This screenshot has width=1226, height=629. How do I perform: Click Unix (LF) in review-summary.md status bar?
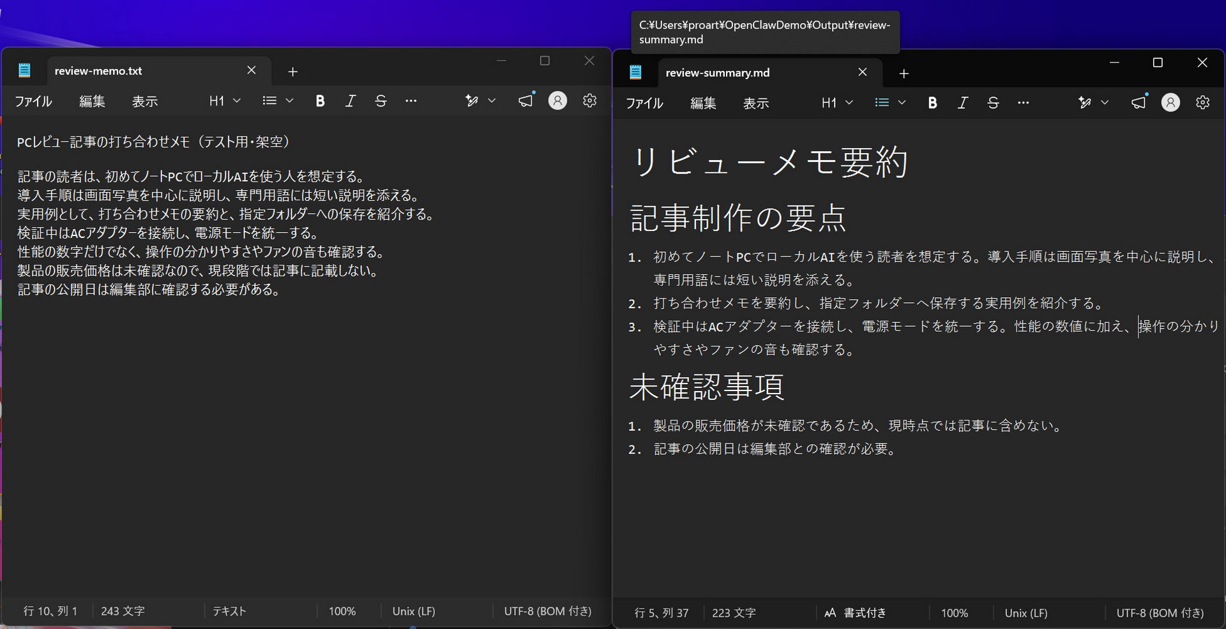coord(1026,613)
